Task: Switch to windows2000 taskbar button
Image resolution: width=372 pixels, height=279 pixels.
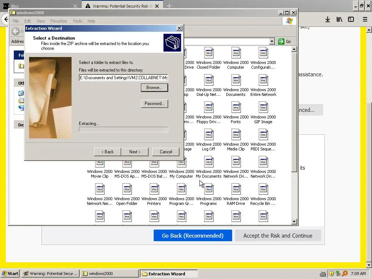Action: pyautogui.click(x=109, y=274)
